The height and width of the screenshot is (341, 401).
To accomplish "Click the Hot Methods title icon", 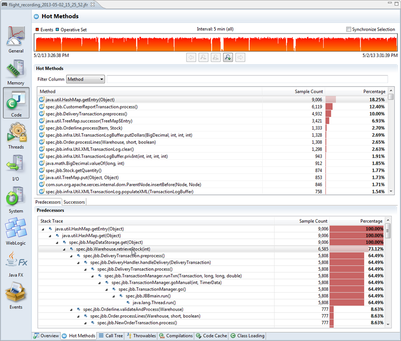I will [x=36, y=16].
